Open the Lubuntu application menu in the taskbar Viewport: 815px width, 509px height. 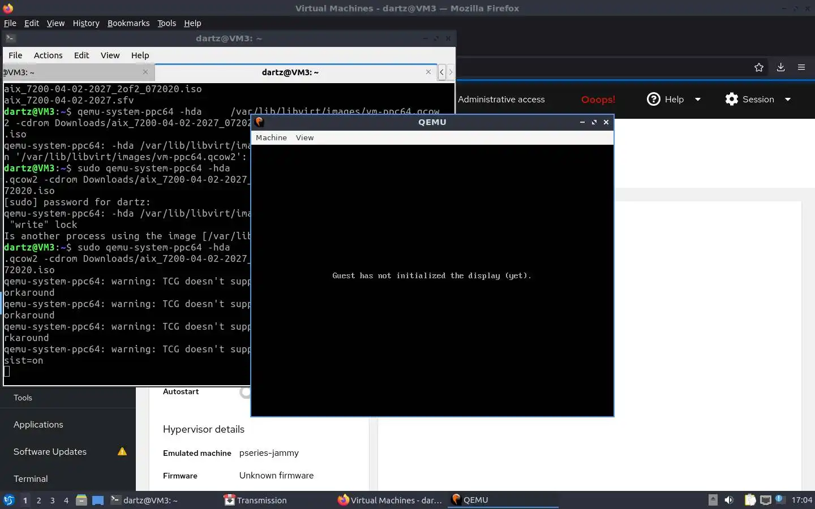(x=8, y=500)
